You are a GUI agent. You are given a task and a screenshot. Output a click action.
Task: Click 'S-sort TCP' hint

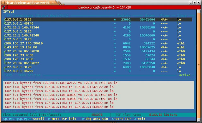(121, 119)
